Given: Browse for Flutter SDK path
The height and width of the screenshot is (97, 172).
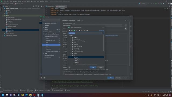Looking at the screenshot, I should [126, 25].
